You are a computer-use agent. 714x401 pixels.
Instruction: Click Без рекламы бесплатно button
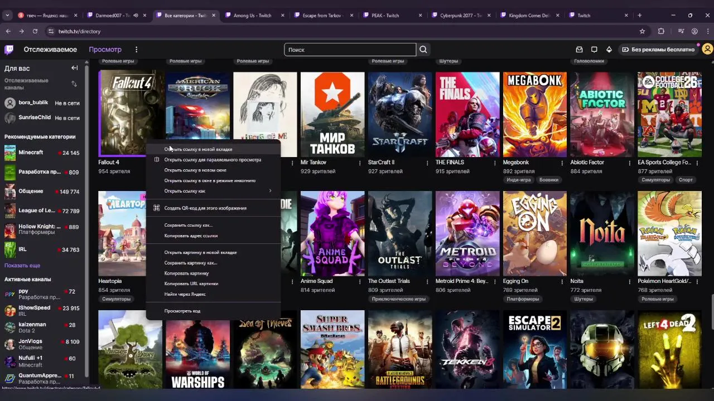pos(659,50)
